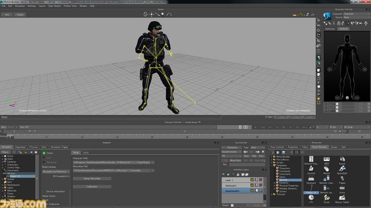The image size is (371, 208).
Task: Open the File menu
Action: (3, 6)
